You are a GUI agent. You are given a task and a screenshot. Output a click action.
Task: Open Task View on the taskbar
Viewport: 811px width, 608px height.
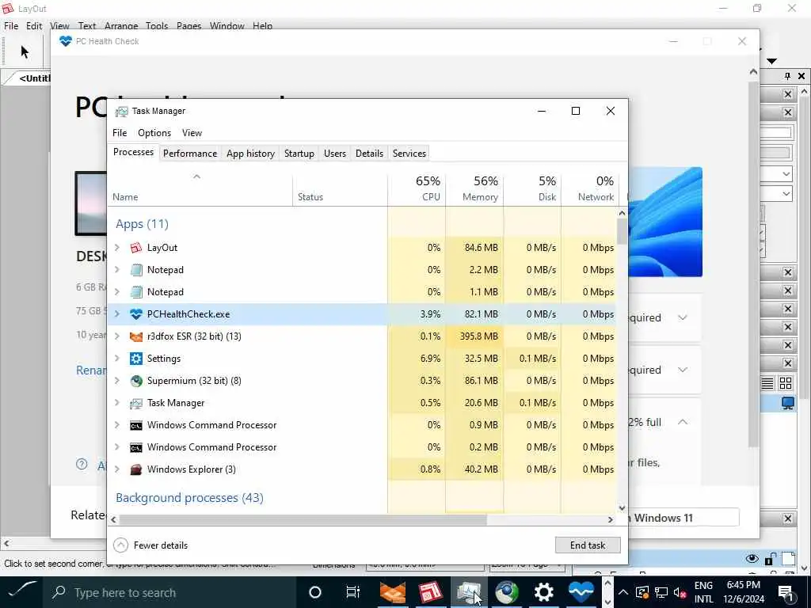pyautogui.click(x=352, y=592)
